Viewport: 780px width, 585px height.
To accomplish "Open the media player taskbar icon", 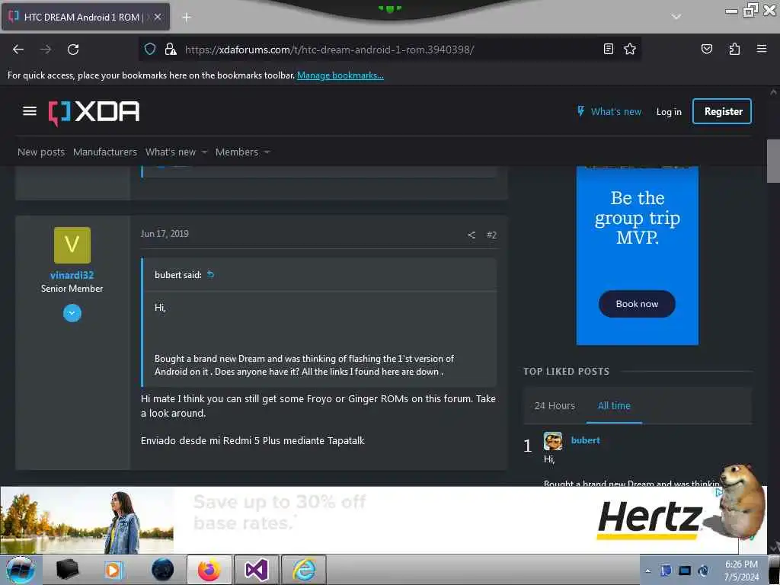I will click(113, 570).
